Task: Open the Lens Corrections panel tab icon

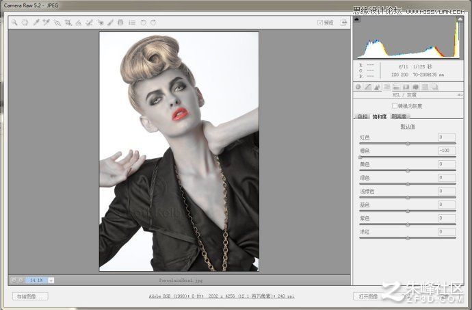Action: point(406,87)
